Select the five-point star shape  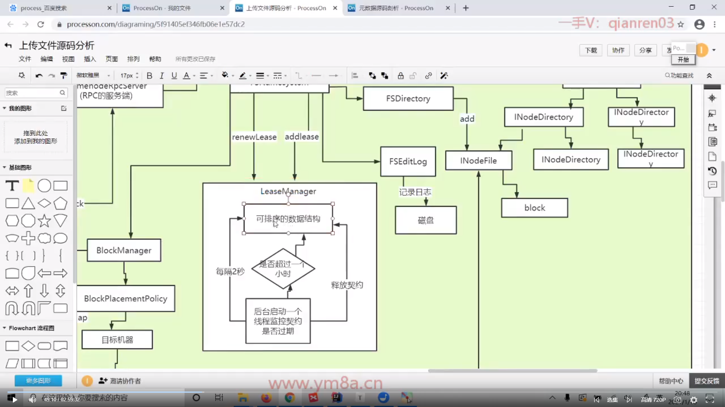point(44,221)
